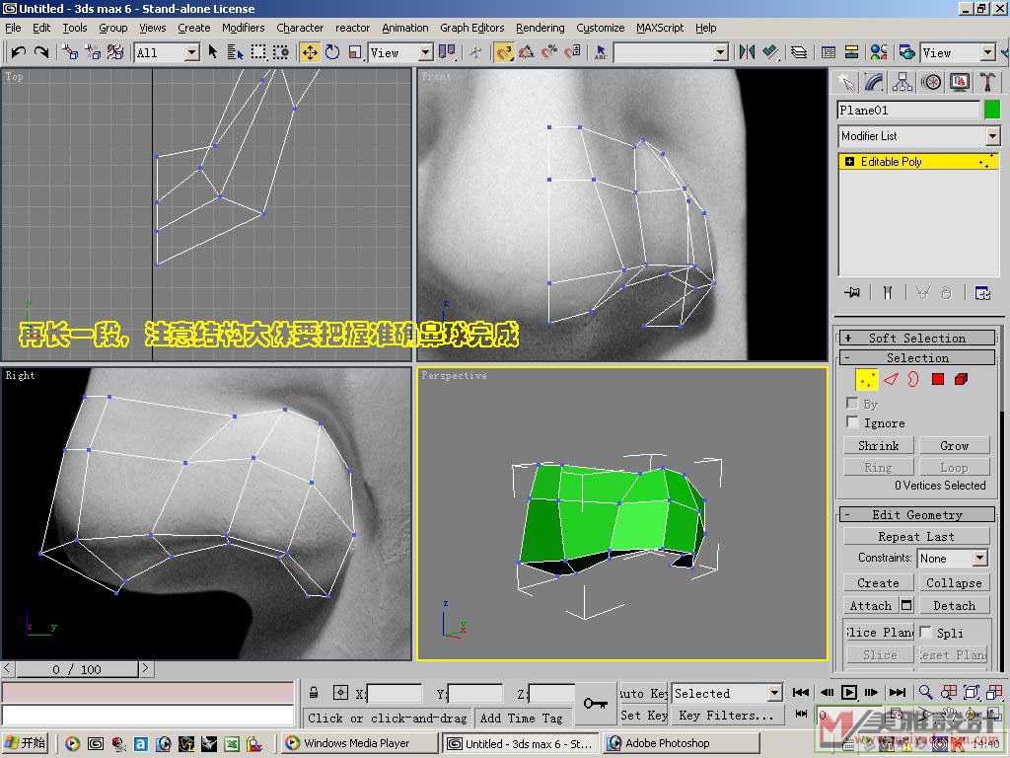Screen dimensions: 1010x758
Task: Activate the Select and Rotate tool
Action: tap(332, 52)
